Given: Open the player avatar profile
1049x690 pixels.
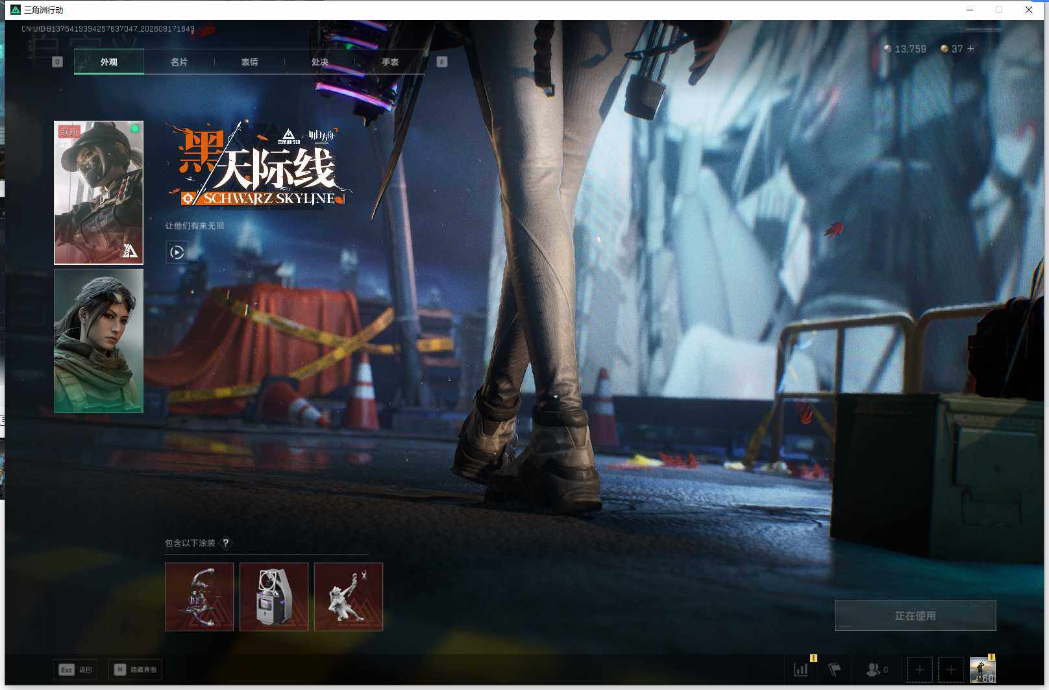Looking at the screenshot, I should tap(983, 669).
